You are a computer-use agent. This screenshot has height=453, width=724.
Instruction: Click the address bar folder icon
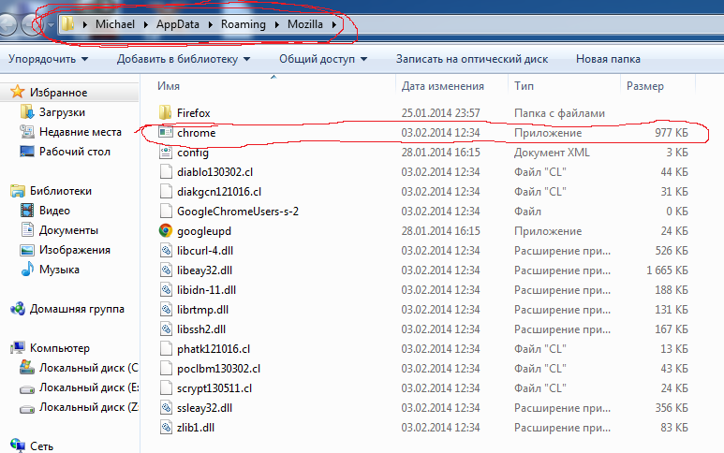click(x=67, y=24)
